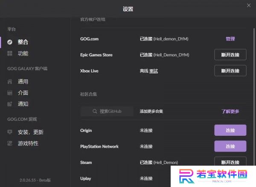Click 未连接 status next to Origin
Image resolution: width=256 pixels, height=187 pixels.
click(146, 131)
